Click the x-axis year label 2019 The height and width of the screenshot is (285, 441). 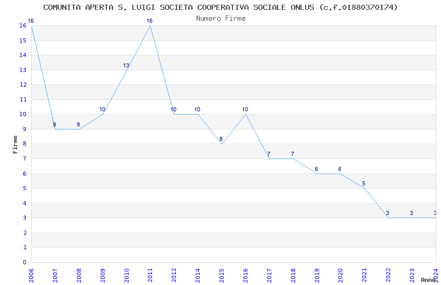(317, 276)
